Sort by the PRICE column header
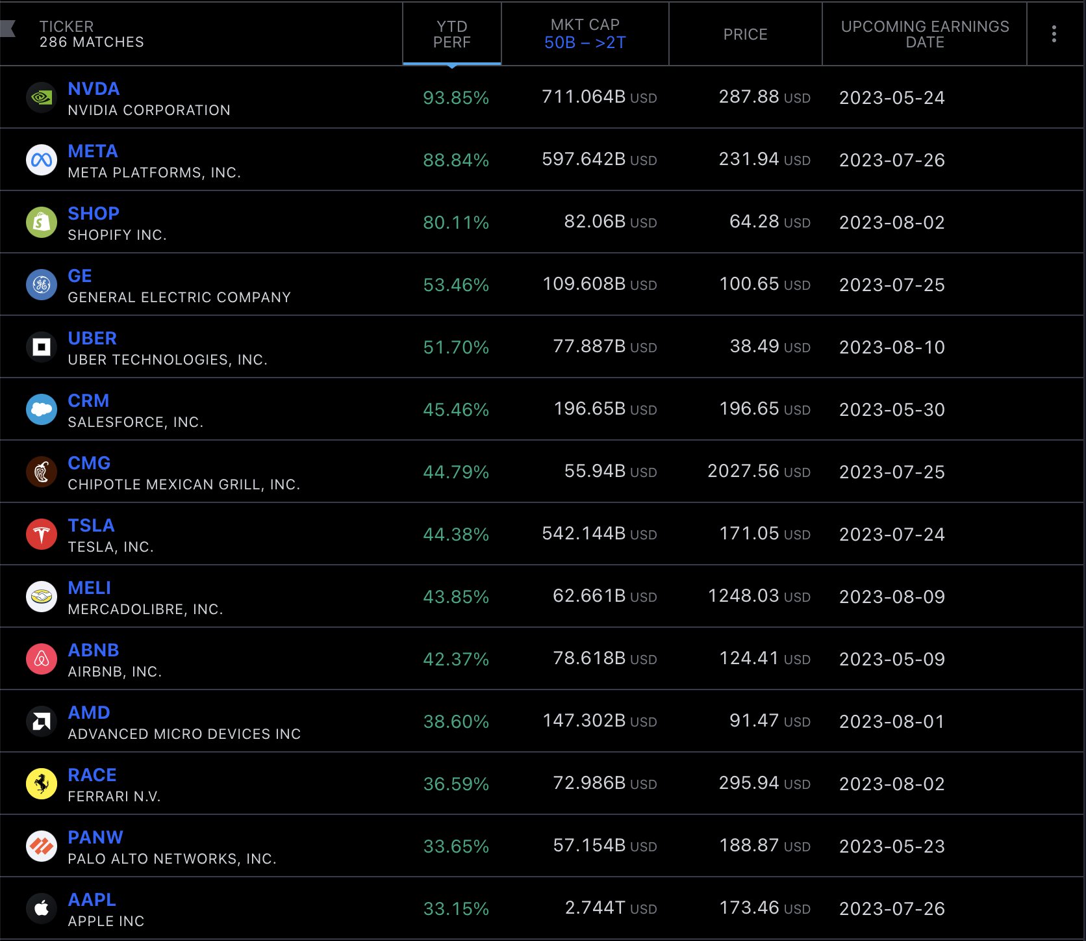The image size is (1086, 941). (746, 34)
